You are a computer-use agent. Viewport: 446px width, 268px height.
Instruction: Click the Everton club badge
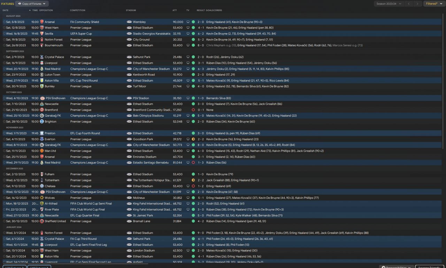(42, 139)
